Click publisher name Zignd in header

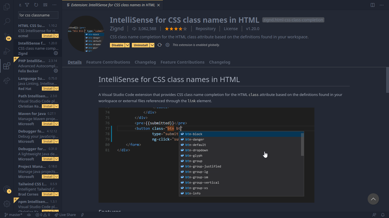[117, 29]
